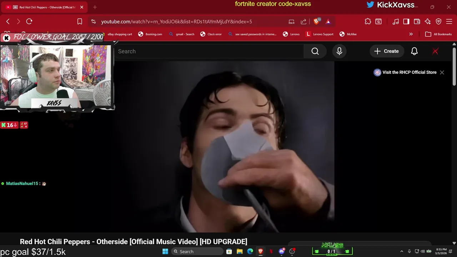This screenshot has height=257, width=457.
Task: Open Discord from the taskbar
Action: [x=282, y=252]
